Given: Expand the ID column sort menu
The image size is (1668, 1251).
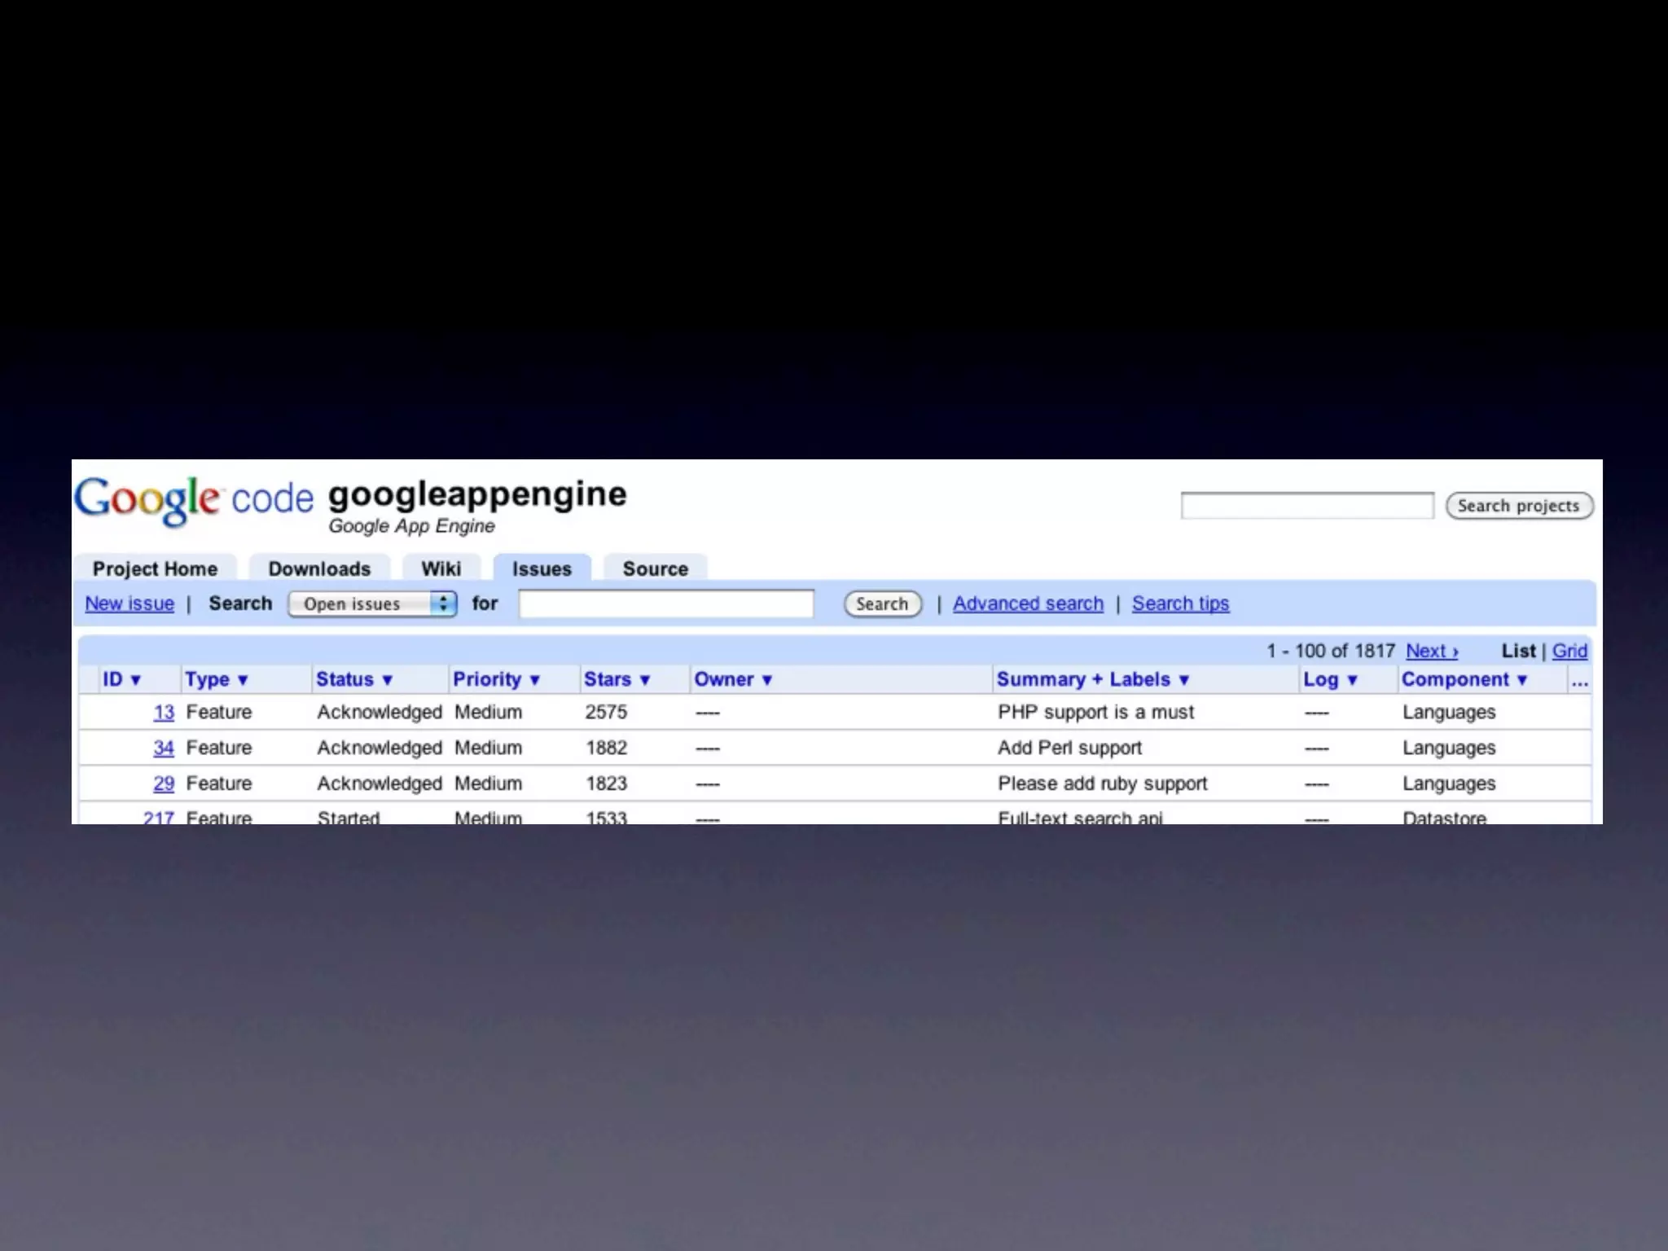Looking at the screenshot, I should 121,679.
